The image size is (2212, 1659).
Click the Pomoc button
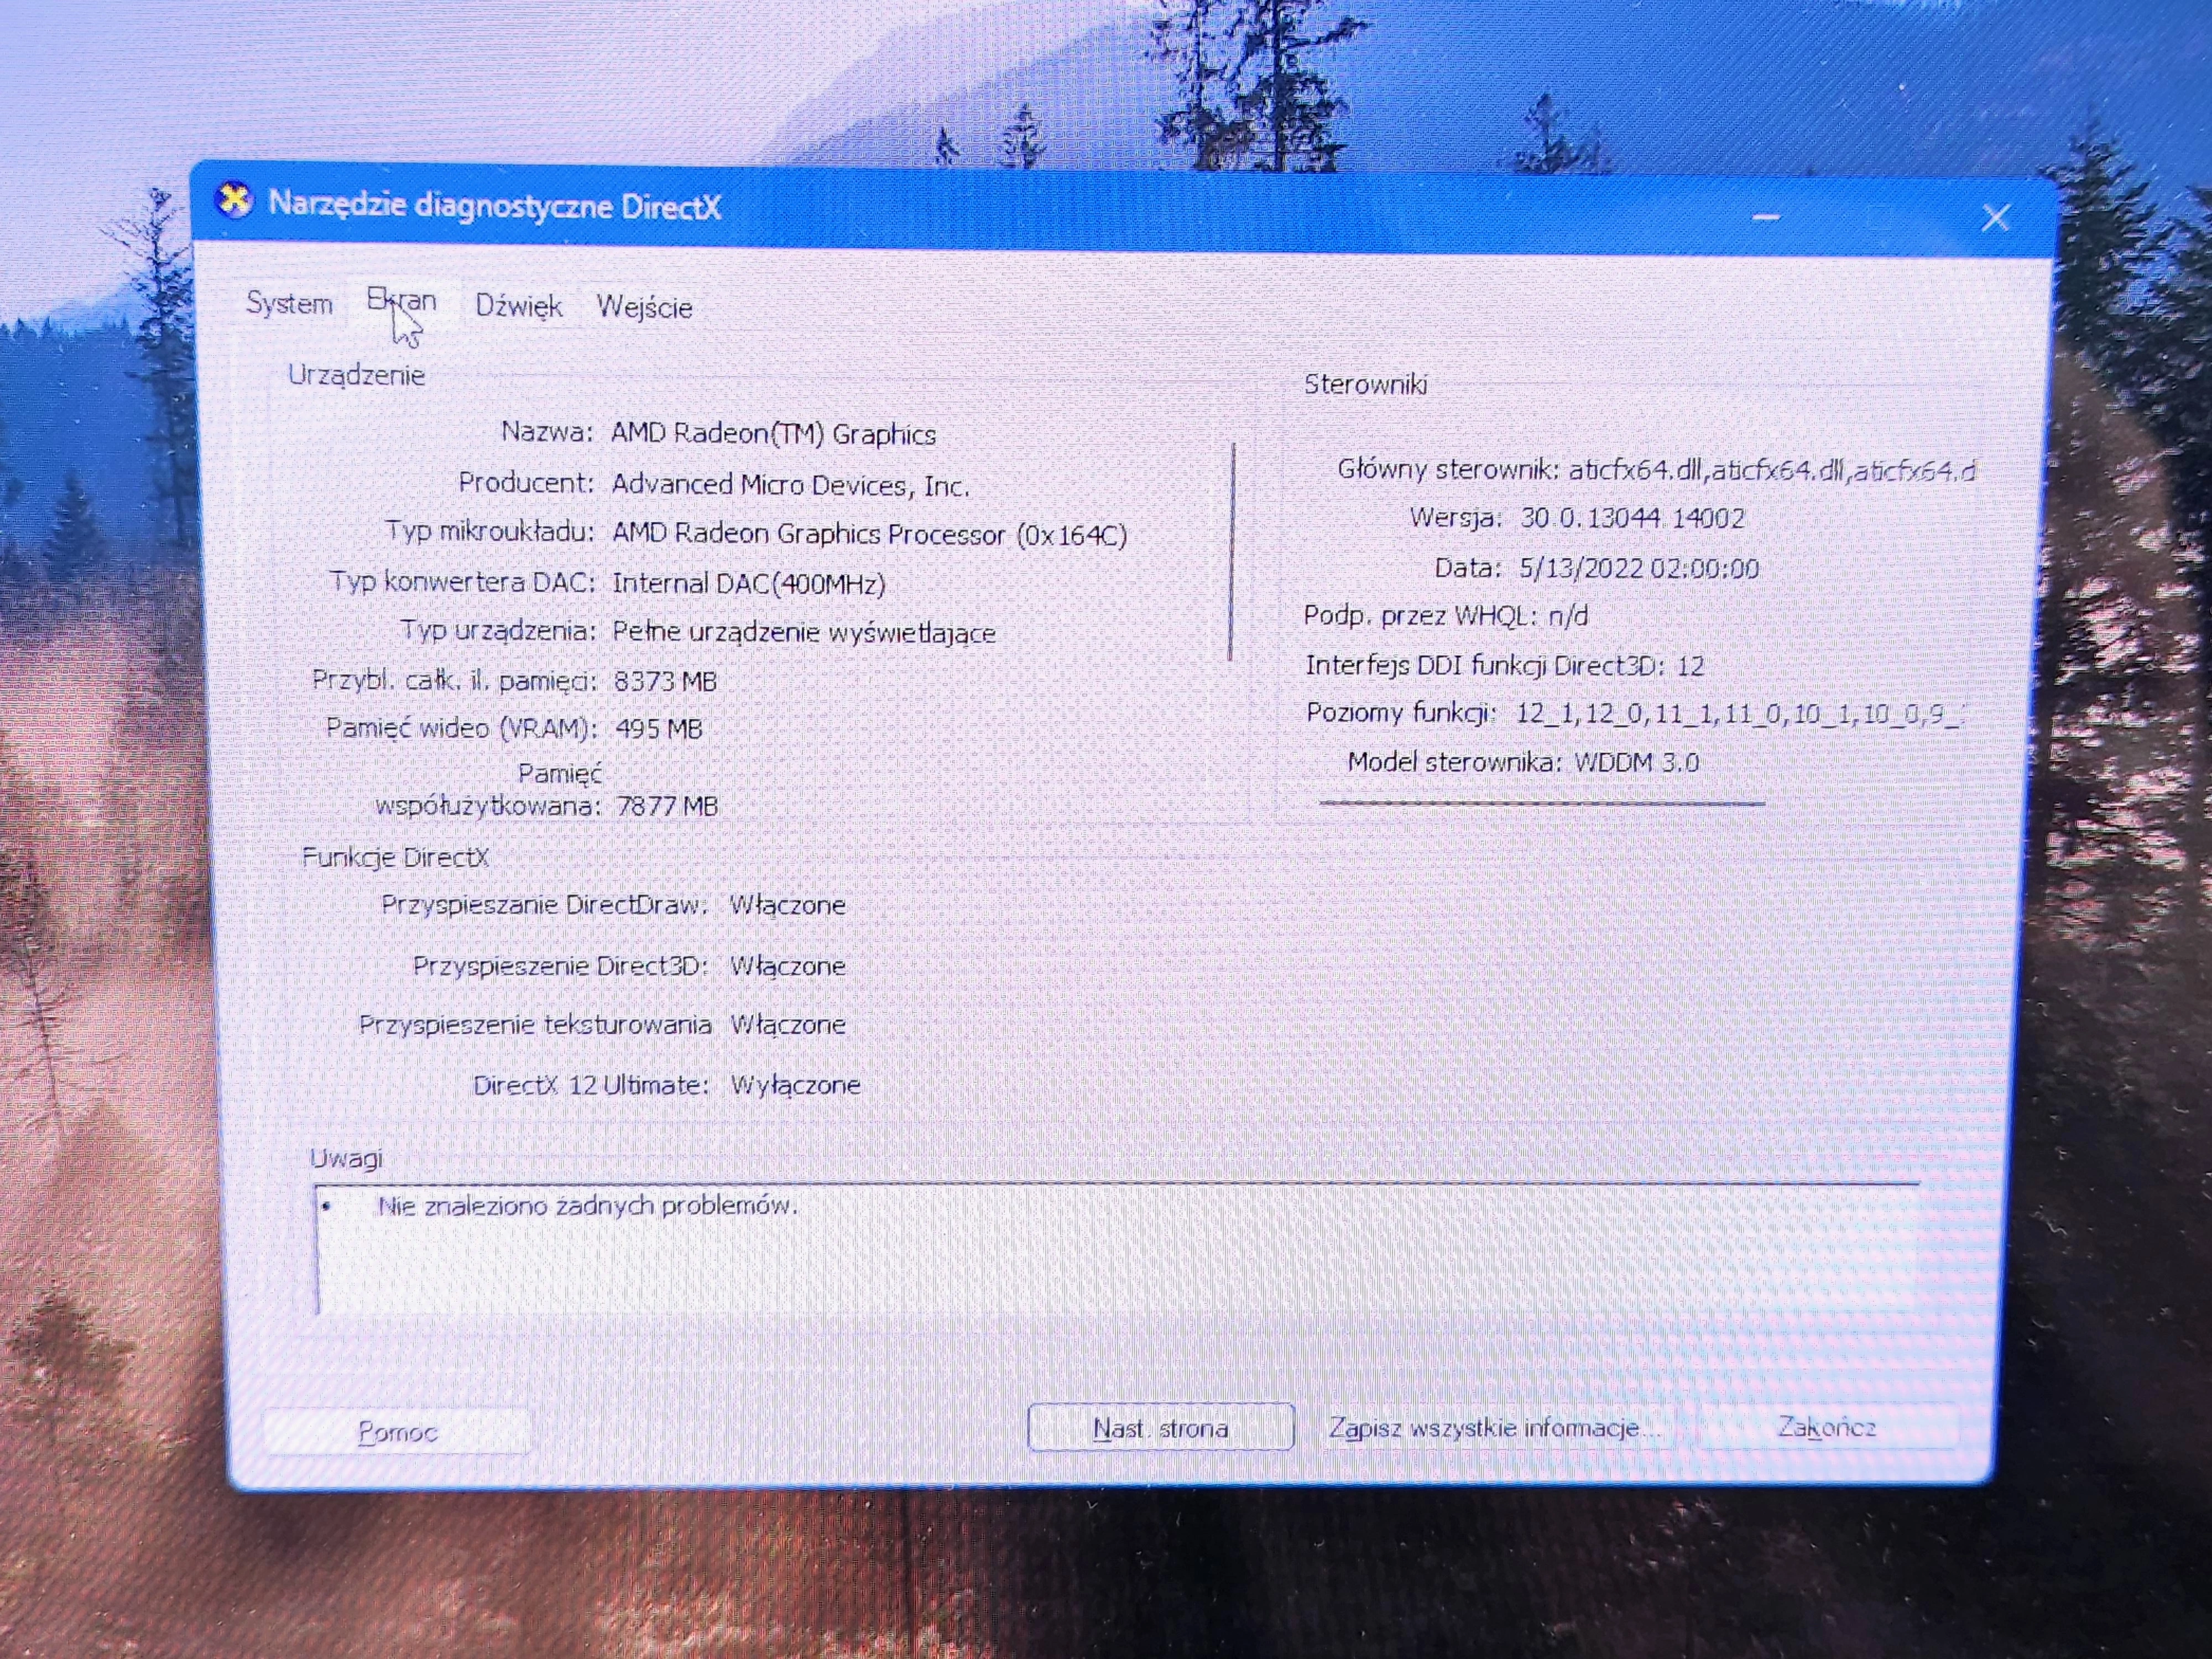(397, 1431)
